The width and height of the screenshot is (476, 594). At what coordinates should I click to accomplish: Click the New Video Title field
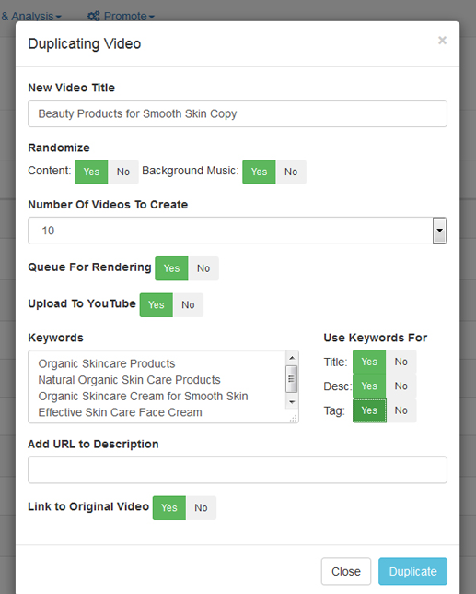[x=238, y=113]
